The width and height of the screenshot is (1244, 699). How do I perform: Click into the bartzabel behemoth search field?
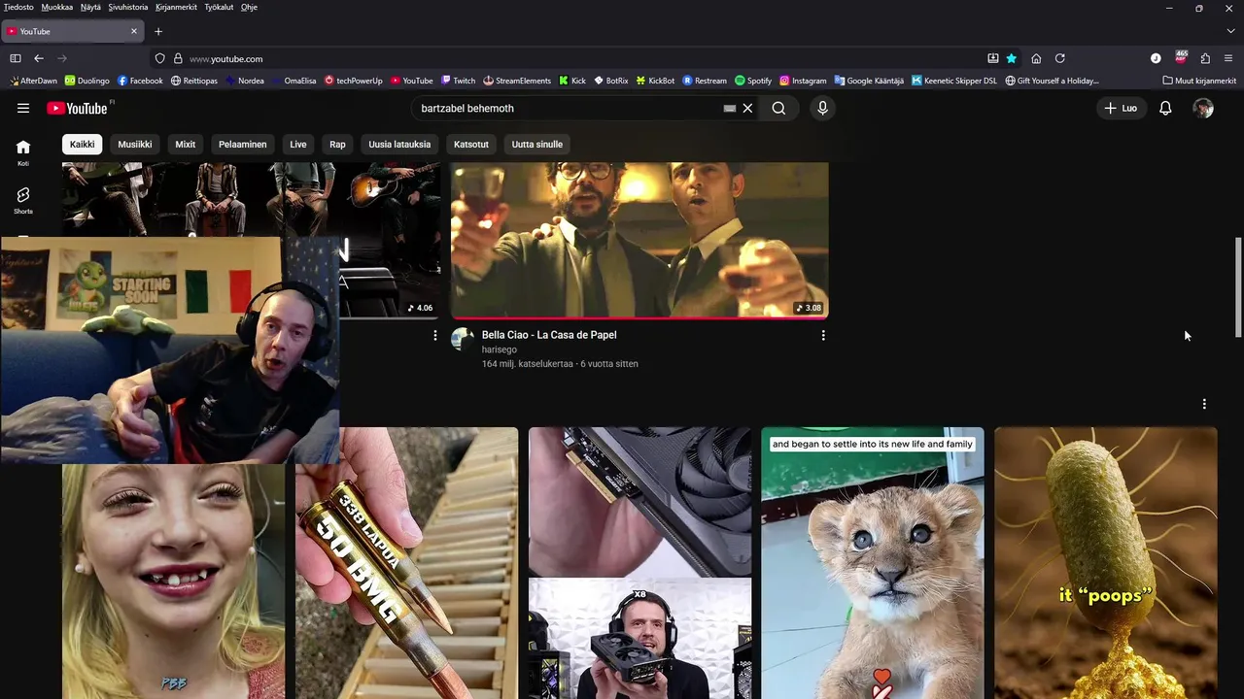pyautogui.click(x=569, y=109)
